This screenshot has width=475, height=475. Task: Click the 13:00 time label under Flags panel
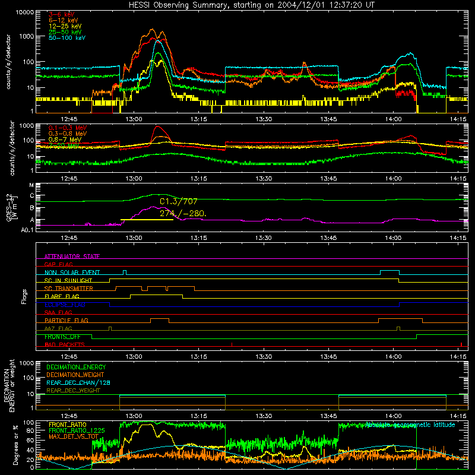(x=134, y=357)
